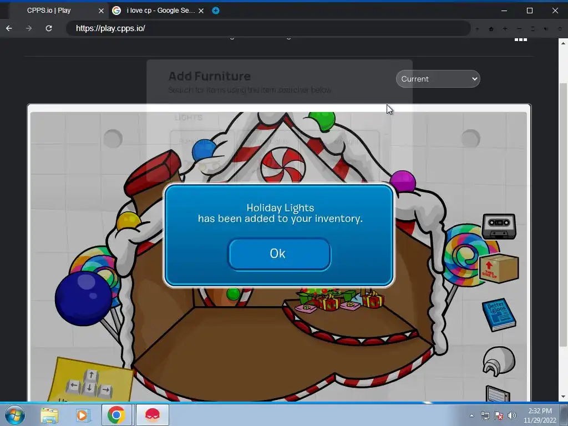Click the Holiday Lights message text

[280, 213]
